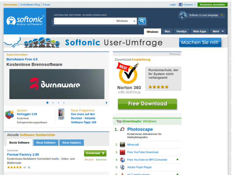Click the Deutsch language label

tap(89, 160)
